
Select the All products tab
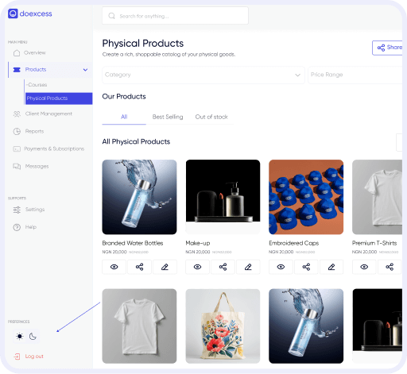(124, 117)
